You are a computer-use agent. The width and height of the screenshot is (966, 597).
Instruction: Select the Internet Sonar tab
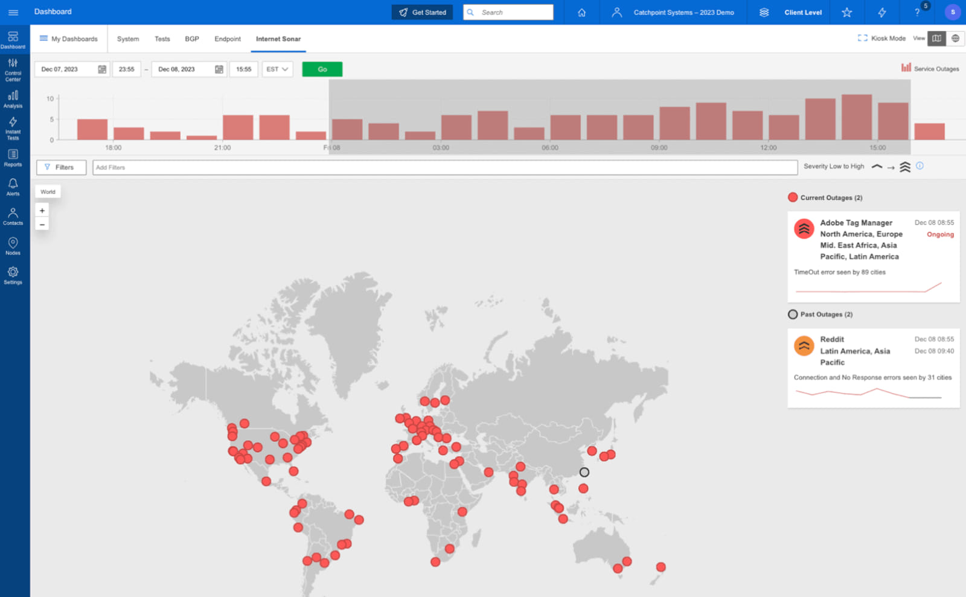tap(278, 39)
